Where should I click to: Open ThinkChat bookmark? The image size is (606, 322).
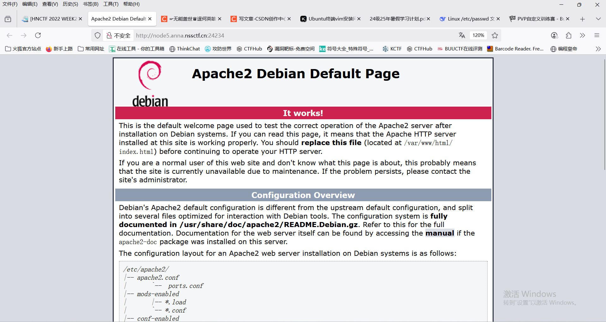[185, 49]
